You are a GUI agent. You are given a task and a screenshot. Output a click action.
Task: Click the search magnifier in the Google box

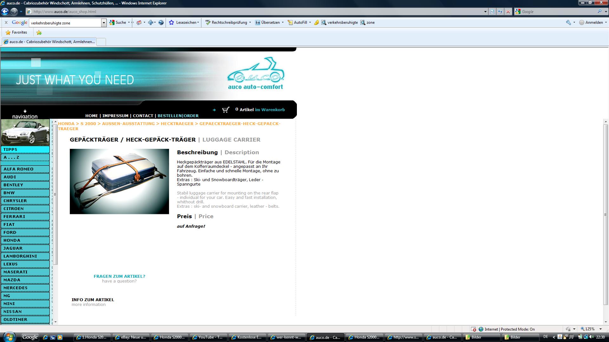(x=599, y=11)
